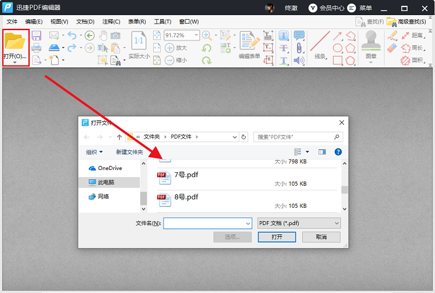This screenshot has width=435, height=293.
Task: Click the Rotate counterclockwise green arrow
Action: [206, 48]
